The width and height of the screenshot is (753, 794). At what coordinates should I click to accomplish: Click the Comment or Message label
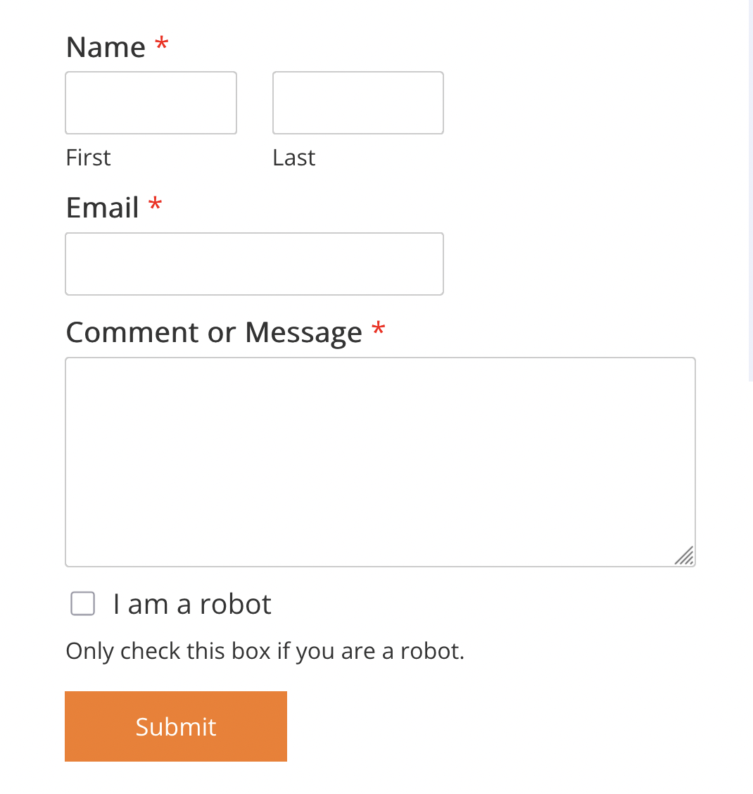pyautogui.click(x=214, y=333)
